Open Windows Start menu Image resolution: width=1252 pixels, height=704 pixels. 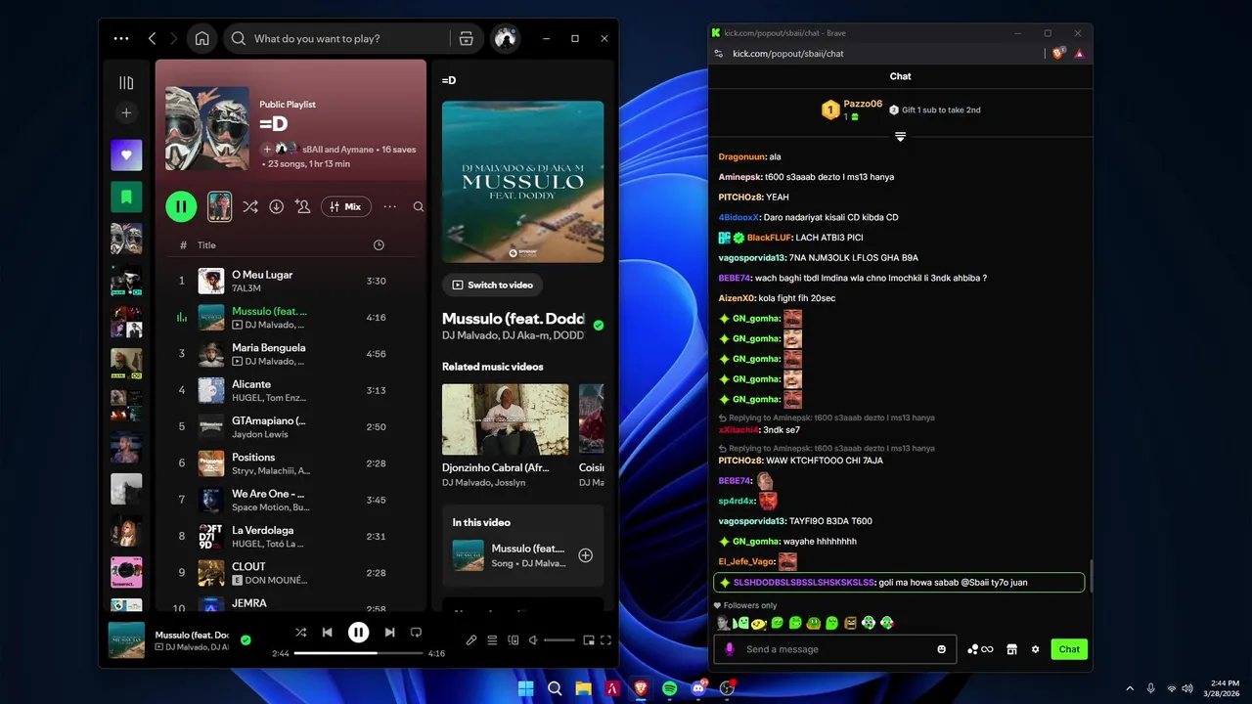tap(526, 688)
